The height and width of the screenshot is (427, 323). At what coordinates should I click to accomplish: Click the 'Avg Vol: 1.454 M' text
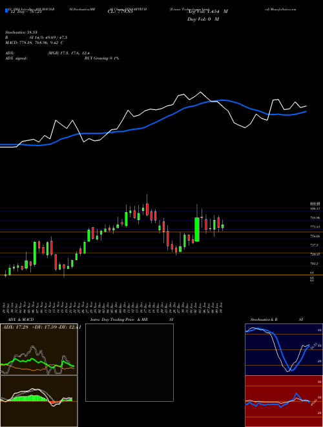207,12
